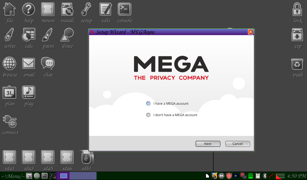The image size is (307, 180).
Task: Launch the browse globe icon
Action: tap(10, 67)
